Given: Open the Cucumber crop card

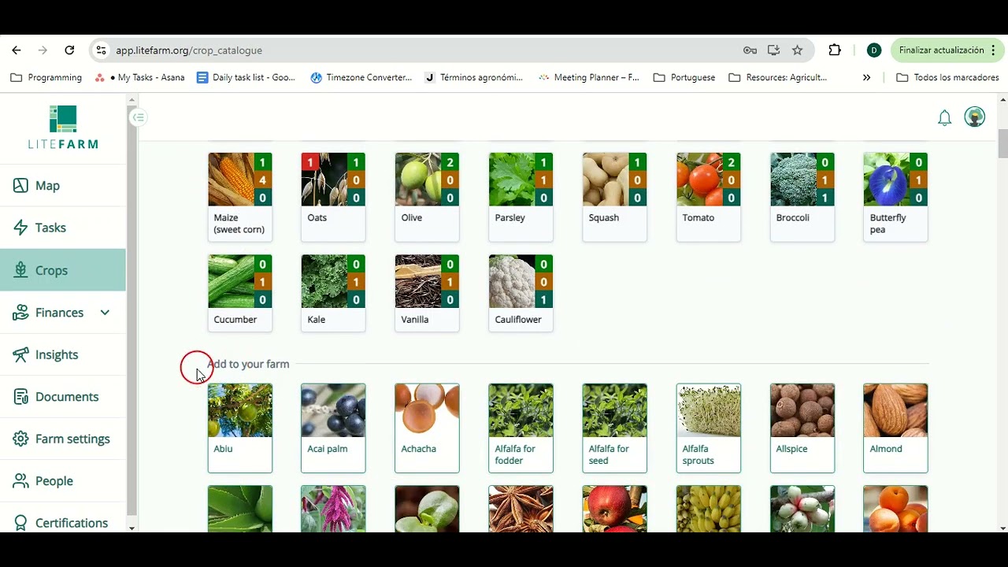Looking at the screenshot, I should point(240,293).
